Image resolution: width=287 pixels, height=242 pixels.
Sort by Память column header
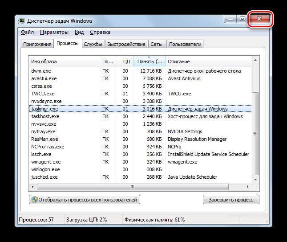(149, 62)
